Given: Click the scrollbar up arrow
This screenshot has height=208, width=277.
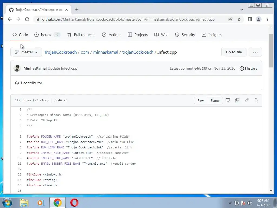Looking at the screenshot, I should point(271,27).
